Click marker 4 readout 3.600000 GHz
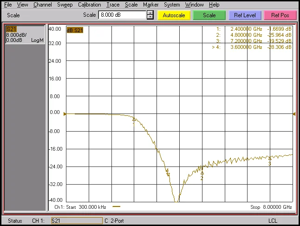The image size is (300, 226). click(246, 47)
